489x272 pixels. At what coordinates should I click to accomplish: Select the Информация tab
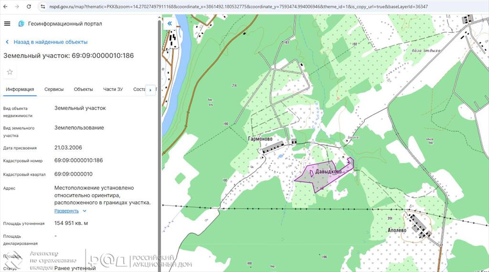pos(20,89)
